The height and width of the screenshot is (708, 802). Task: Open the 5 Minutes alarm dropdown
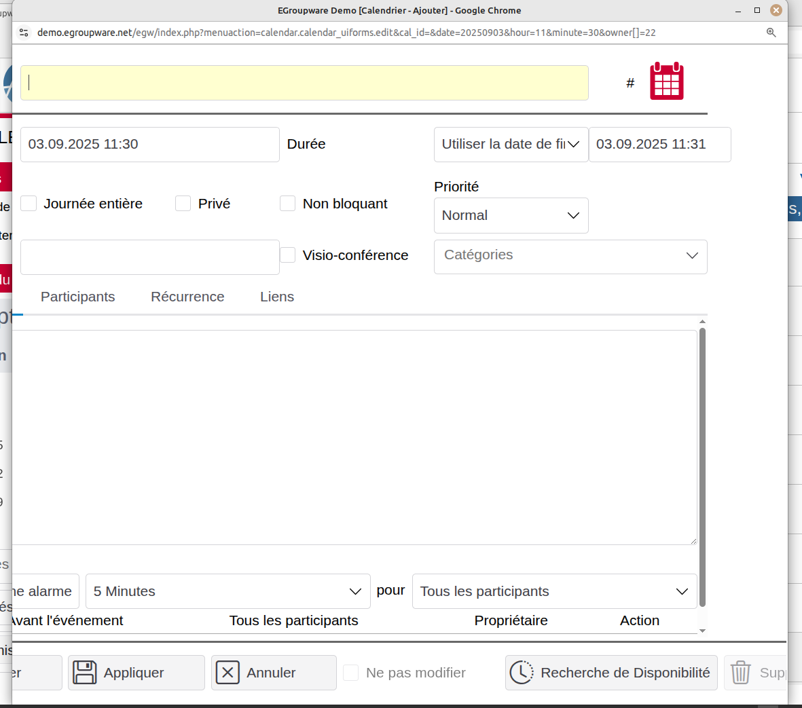pos(227,591)
